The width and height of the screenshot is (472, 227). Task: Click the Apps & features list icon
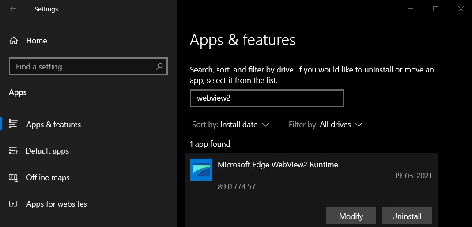13,124
